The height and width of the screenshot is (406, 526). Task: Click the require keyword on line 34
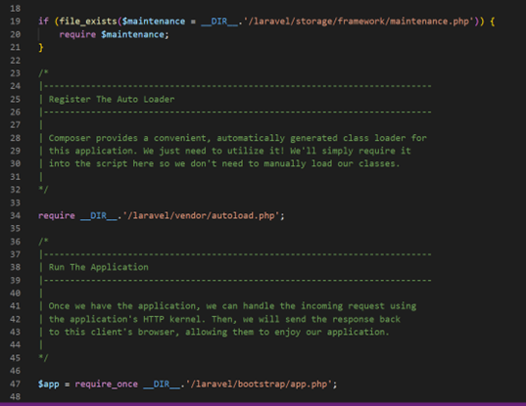point(57,215)
